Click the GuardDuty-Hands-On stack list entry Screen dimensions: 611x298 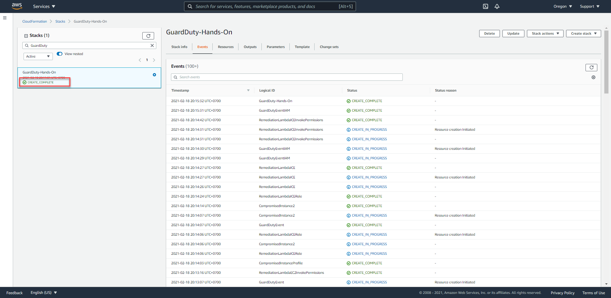click(89, 78)
